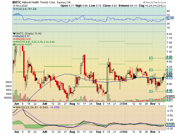Click the NHTC (Daily) 5.92 legend label

29,34
